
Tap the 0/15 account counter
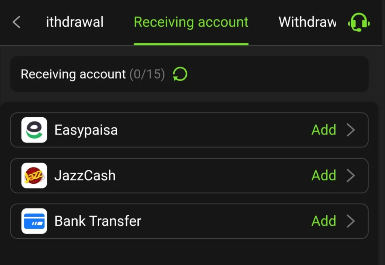click(147, 74)
